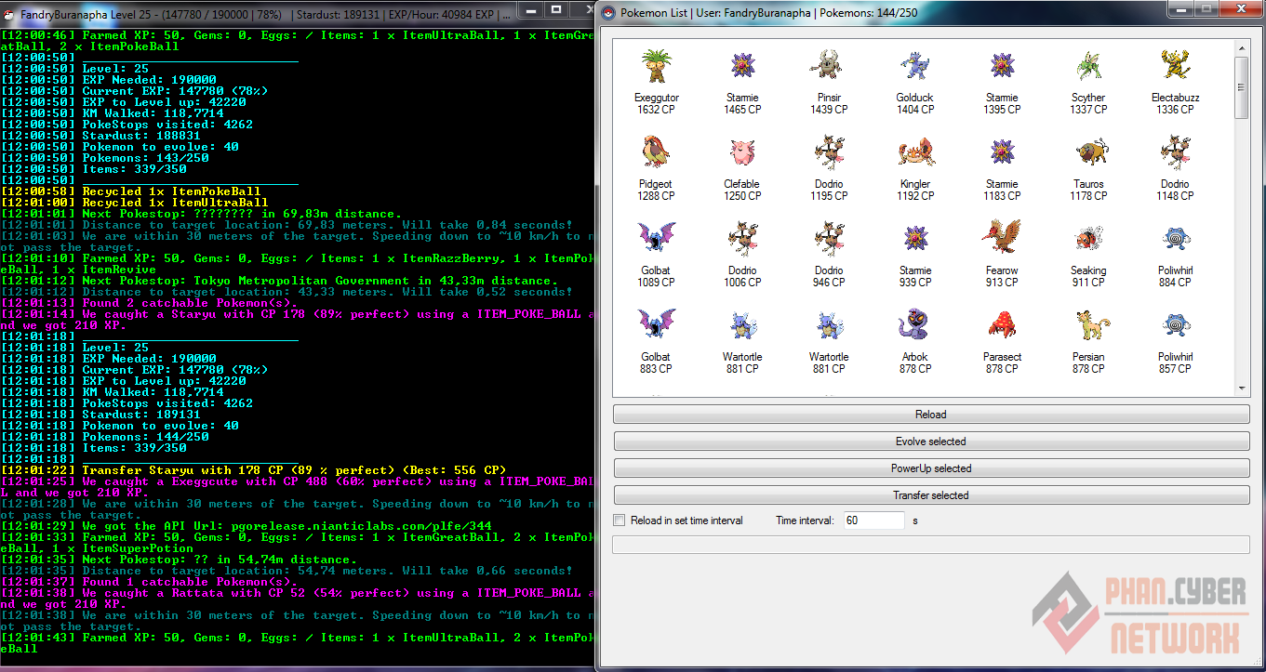This screenshot has width=1266, height=672.
Task: Click the Seaking 911 CP sprite
Action: click(1088, 240)
